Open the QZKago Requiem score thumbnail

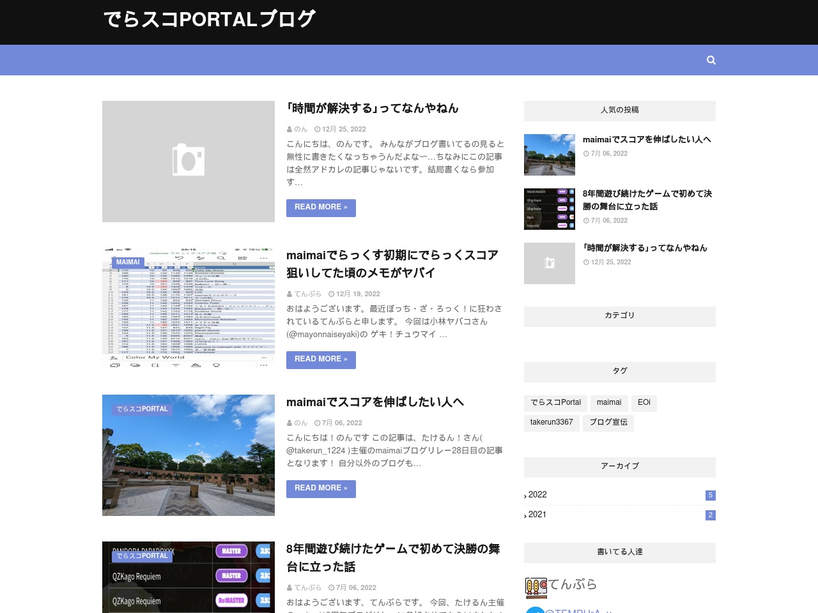(189, 577)
